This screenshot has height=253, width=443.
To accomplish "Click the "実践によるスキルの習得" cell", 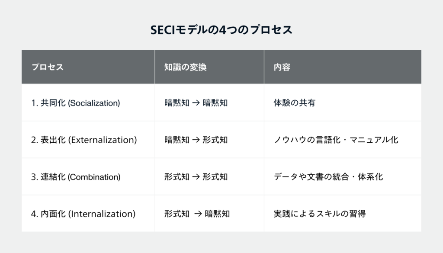I will click(319, 214).
